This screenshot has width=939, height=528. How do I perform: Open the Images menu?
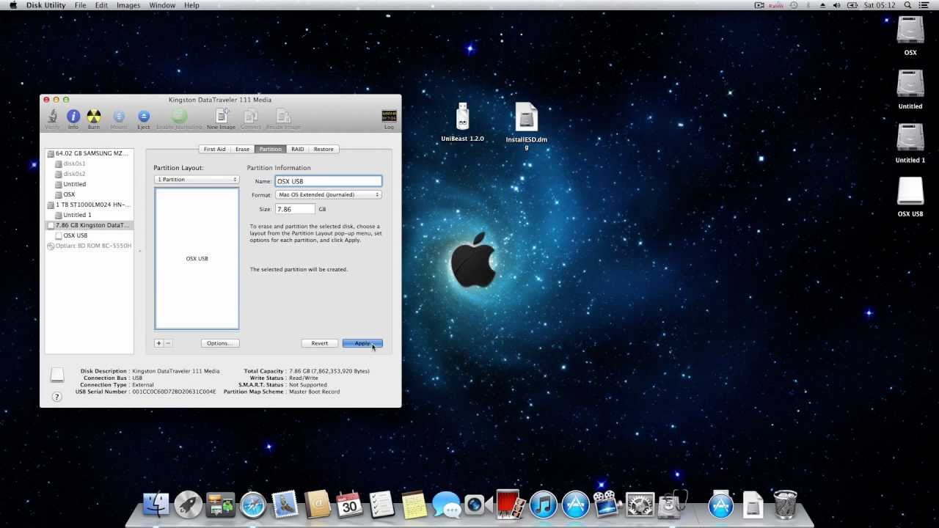(128, 5)
